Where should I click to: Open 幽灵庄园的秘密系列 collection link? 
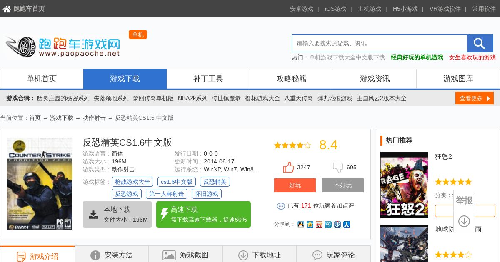63,99
